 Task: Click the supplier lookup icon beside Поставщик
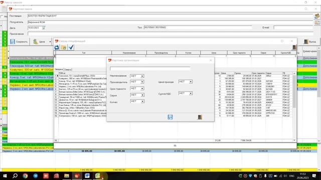click(x=317, y=15)
